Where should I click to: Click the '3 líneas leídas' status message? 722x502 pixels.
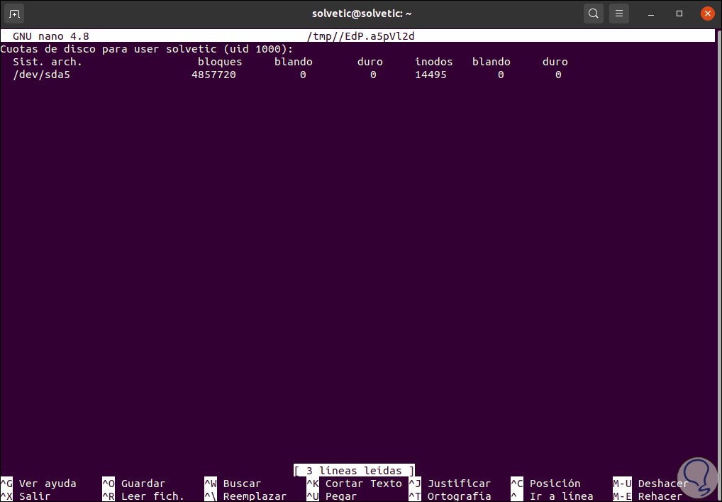[354, 471]
